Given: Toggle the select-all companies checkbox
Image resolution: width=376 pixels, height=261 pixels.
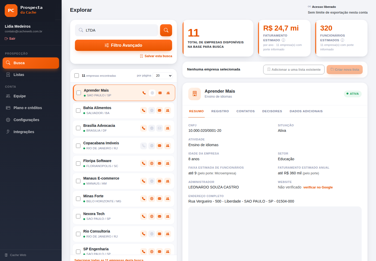Looking at the screenshot, I should click(x=77, y=76).
